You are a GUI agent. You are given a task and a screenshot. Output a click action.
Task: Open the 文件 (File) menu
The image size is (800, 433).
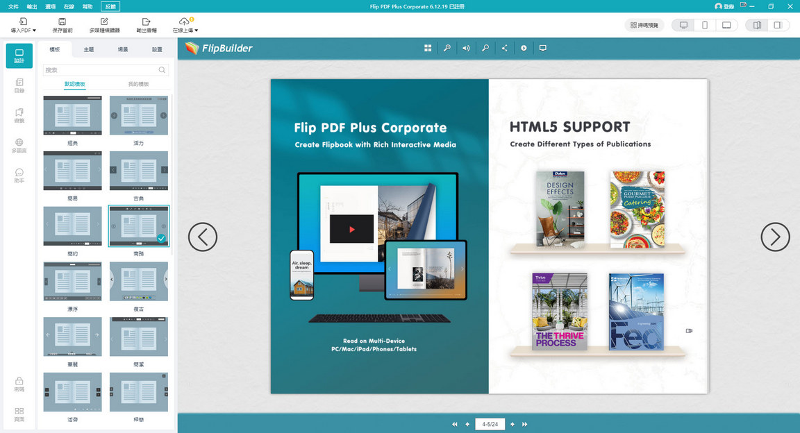click(x=13, y=6)
